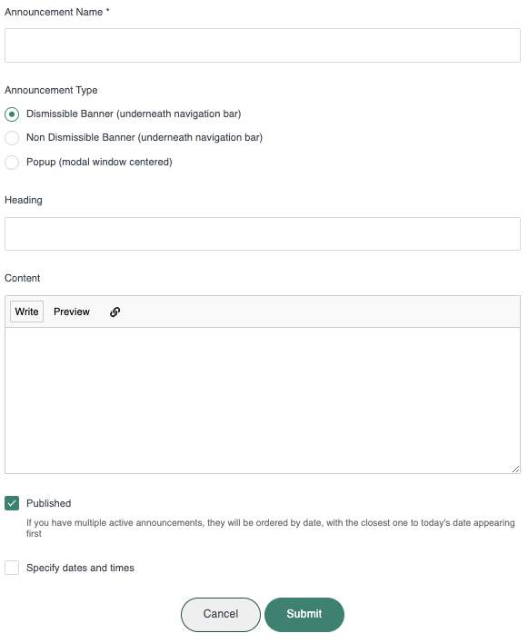Click the Submit button
This screenshot has width=528, height=643.
point(304,615)
